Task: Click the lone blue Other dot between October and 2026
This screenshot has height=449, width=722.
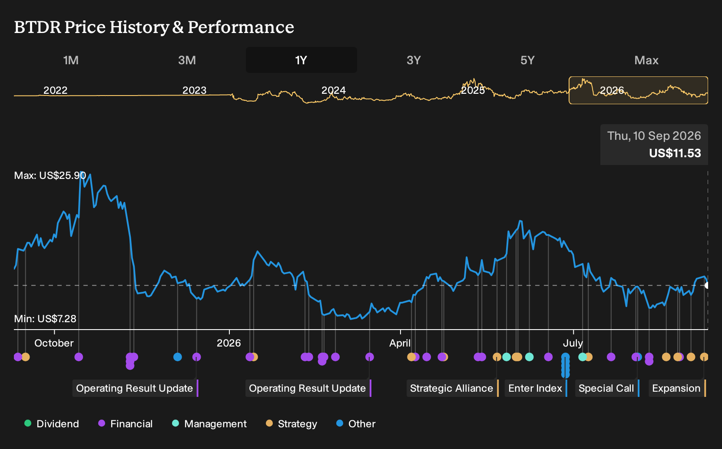Action: click(177, 357)
